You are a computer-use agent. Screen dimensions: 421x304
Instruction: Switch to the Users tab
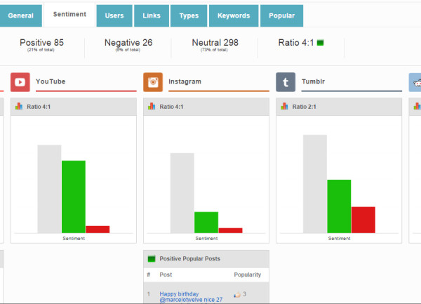coord(114,15)
